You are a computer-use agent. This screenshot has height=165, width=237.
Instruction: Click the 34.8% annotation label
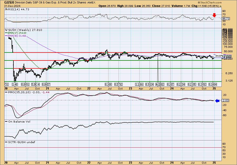coord(219,56)
